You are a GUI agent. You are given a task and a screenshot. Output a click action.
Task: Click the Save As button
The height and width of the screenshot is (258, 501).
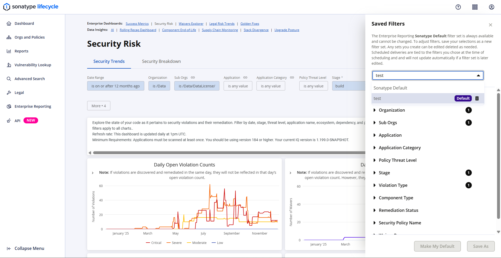click(x=481, y=246)
